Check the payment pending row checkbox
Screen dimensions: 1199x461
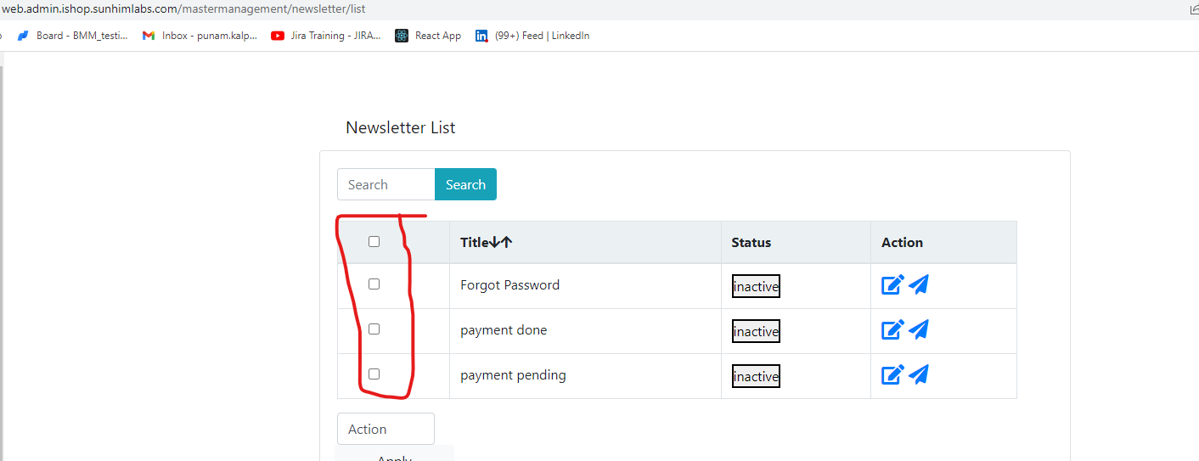[x=374, y=374]
